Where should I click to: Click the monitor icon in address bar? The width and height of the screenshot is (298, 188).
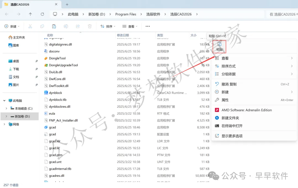pos(55,14)
